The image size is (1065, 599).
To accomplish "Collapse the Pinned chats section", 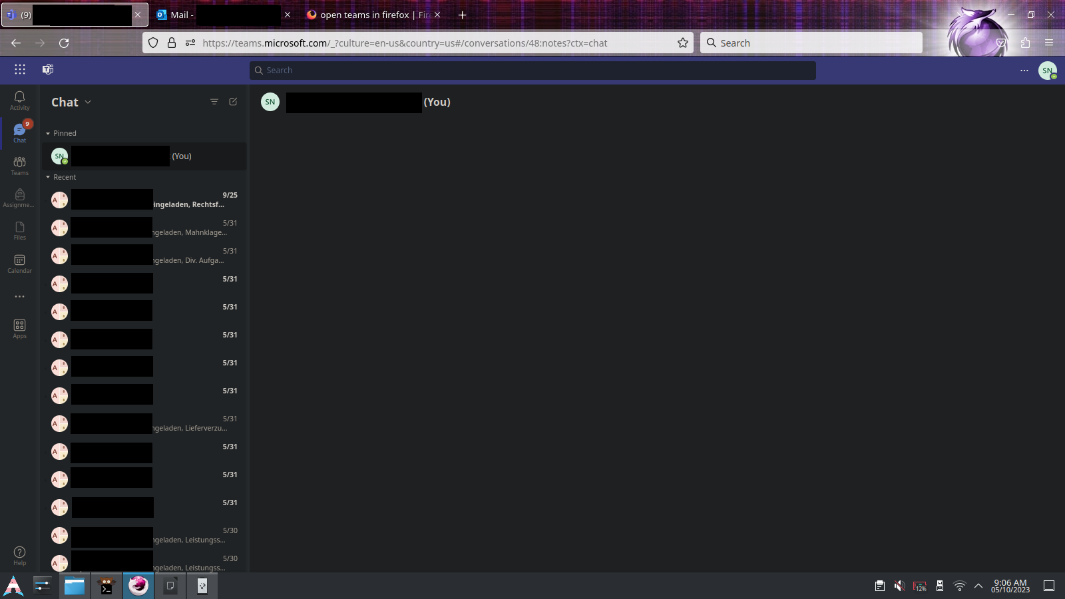I will tap(48, 134).
